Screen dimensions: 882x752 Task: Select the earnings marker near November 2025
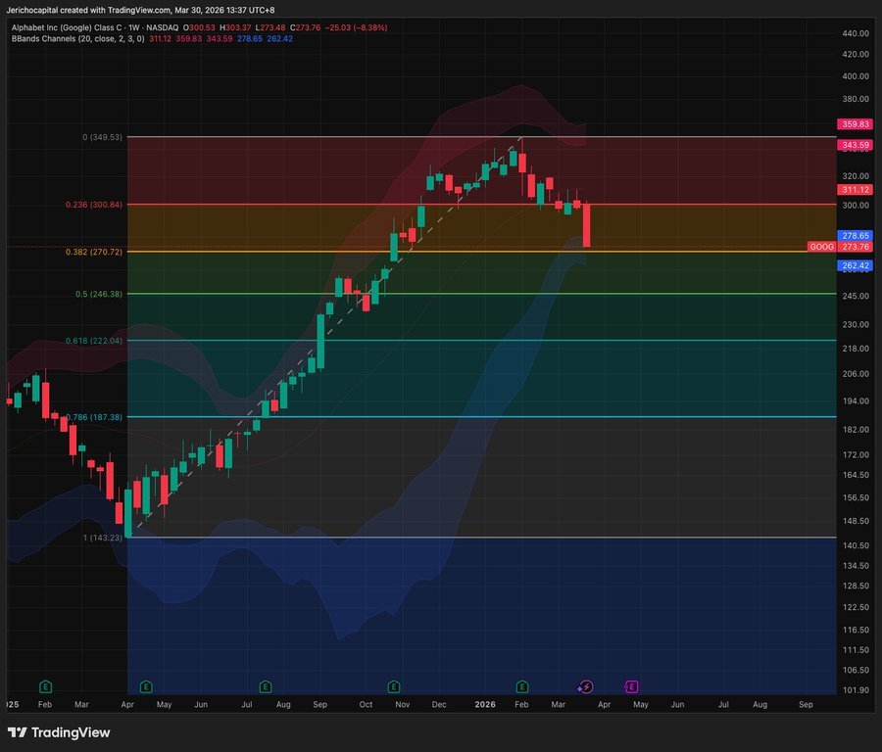tap(394, 686)
